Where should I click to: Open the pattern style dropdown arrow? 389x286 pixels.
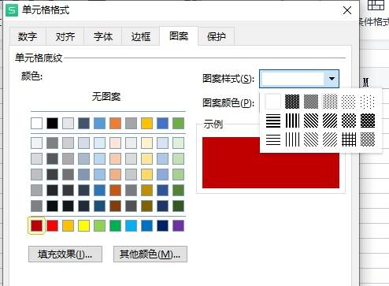click(x=332, y=79)
